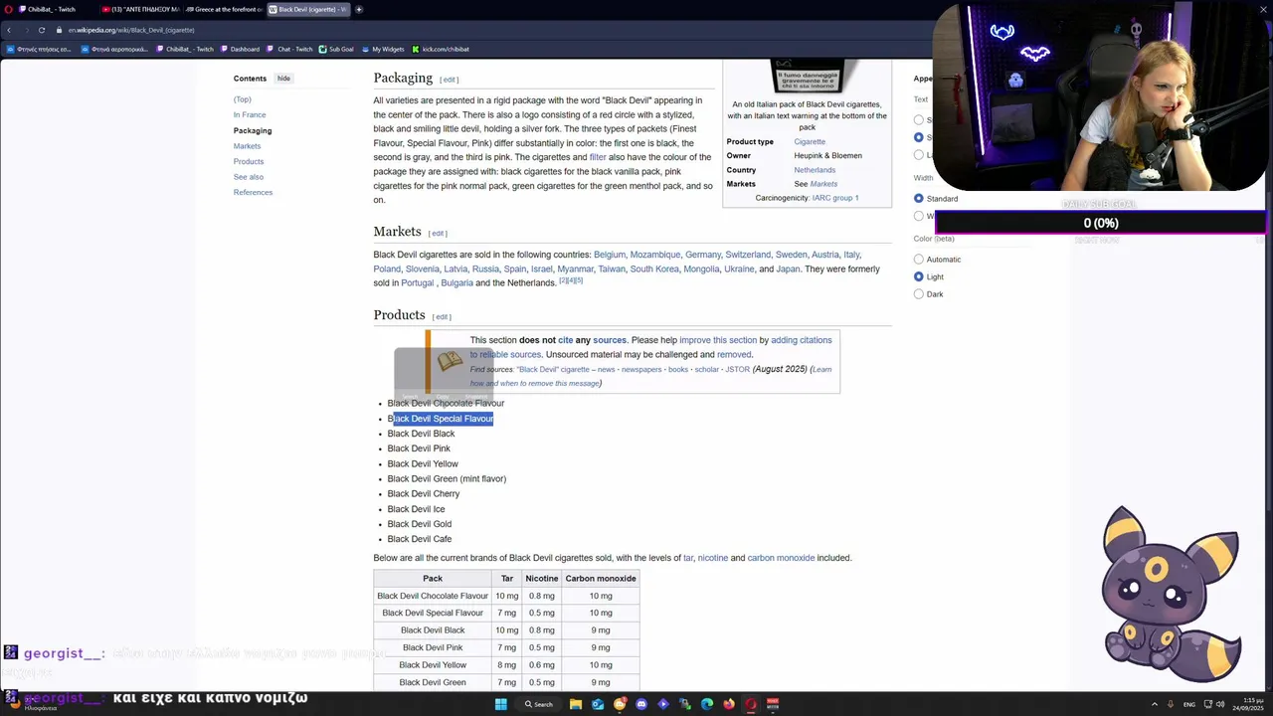Select the Black Devil (cigarette) tab
The image size is (1273, 716).
[306, 9]
